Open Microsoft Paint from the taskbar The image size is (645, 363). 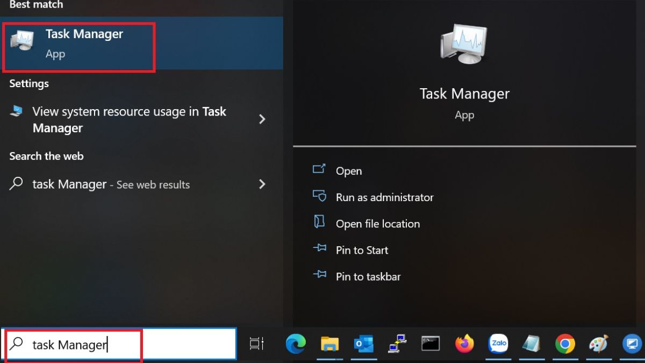pyautogui.click(x=599, y=343)
